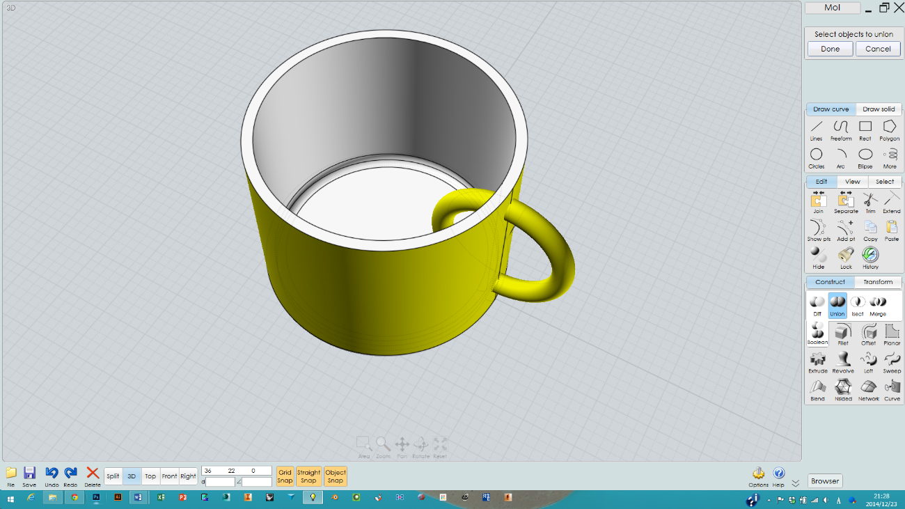Choose the Arc tool

point(841,158)
